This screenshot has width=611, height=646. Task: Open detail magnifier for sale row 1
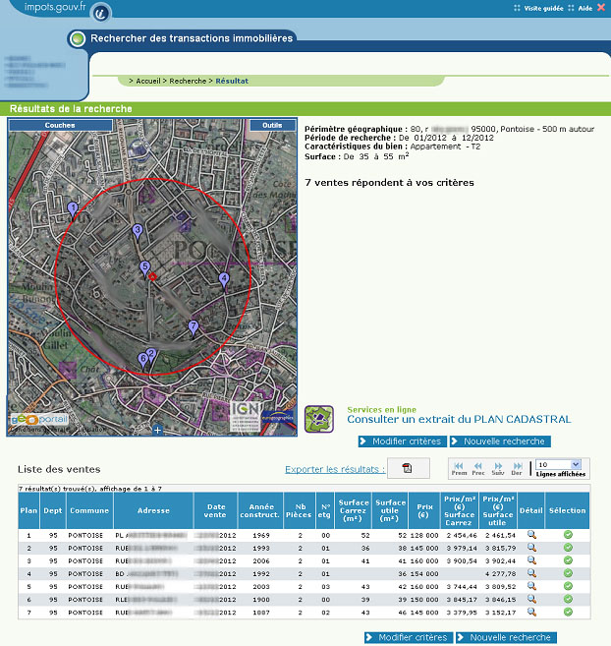click(x=531, y=535)
